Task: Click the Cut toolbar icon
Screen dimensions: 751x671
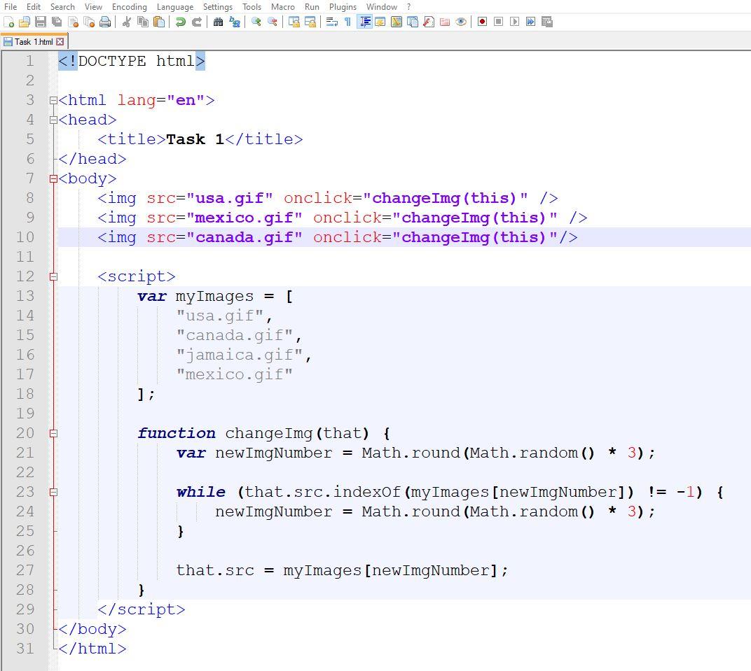Action: point(128,22)
